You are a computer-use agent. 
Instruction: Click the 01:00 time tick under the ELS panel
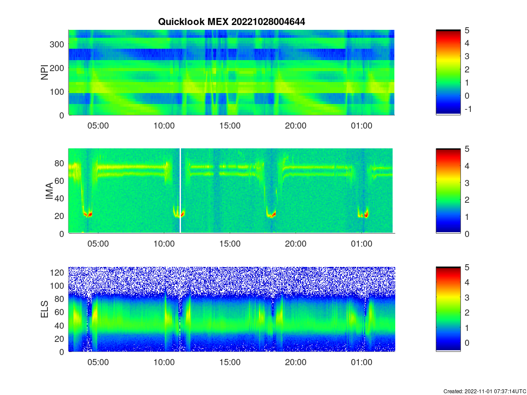(361, 362)
